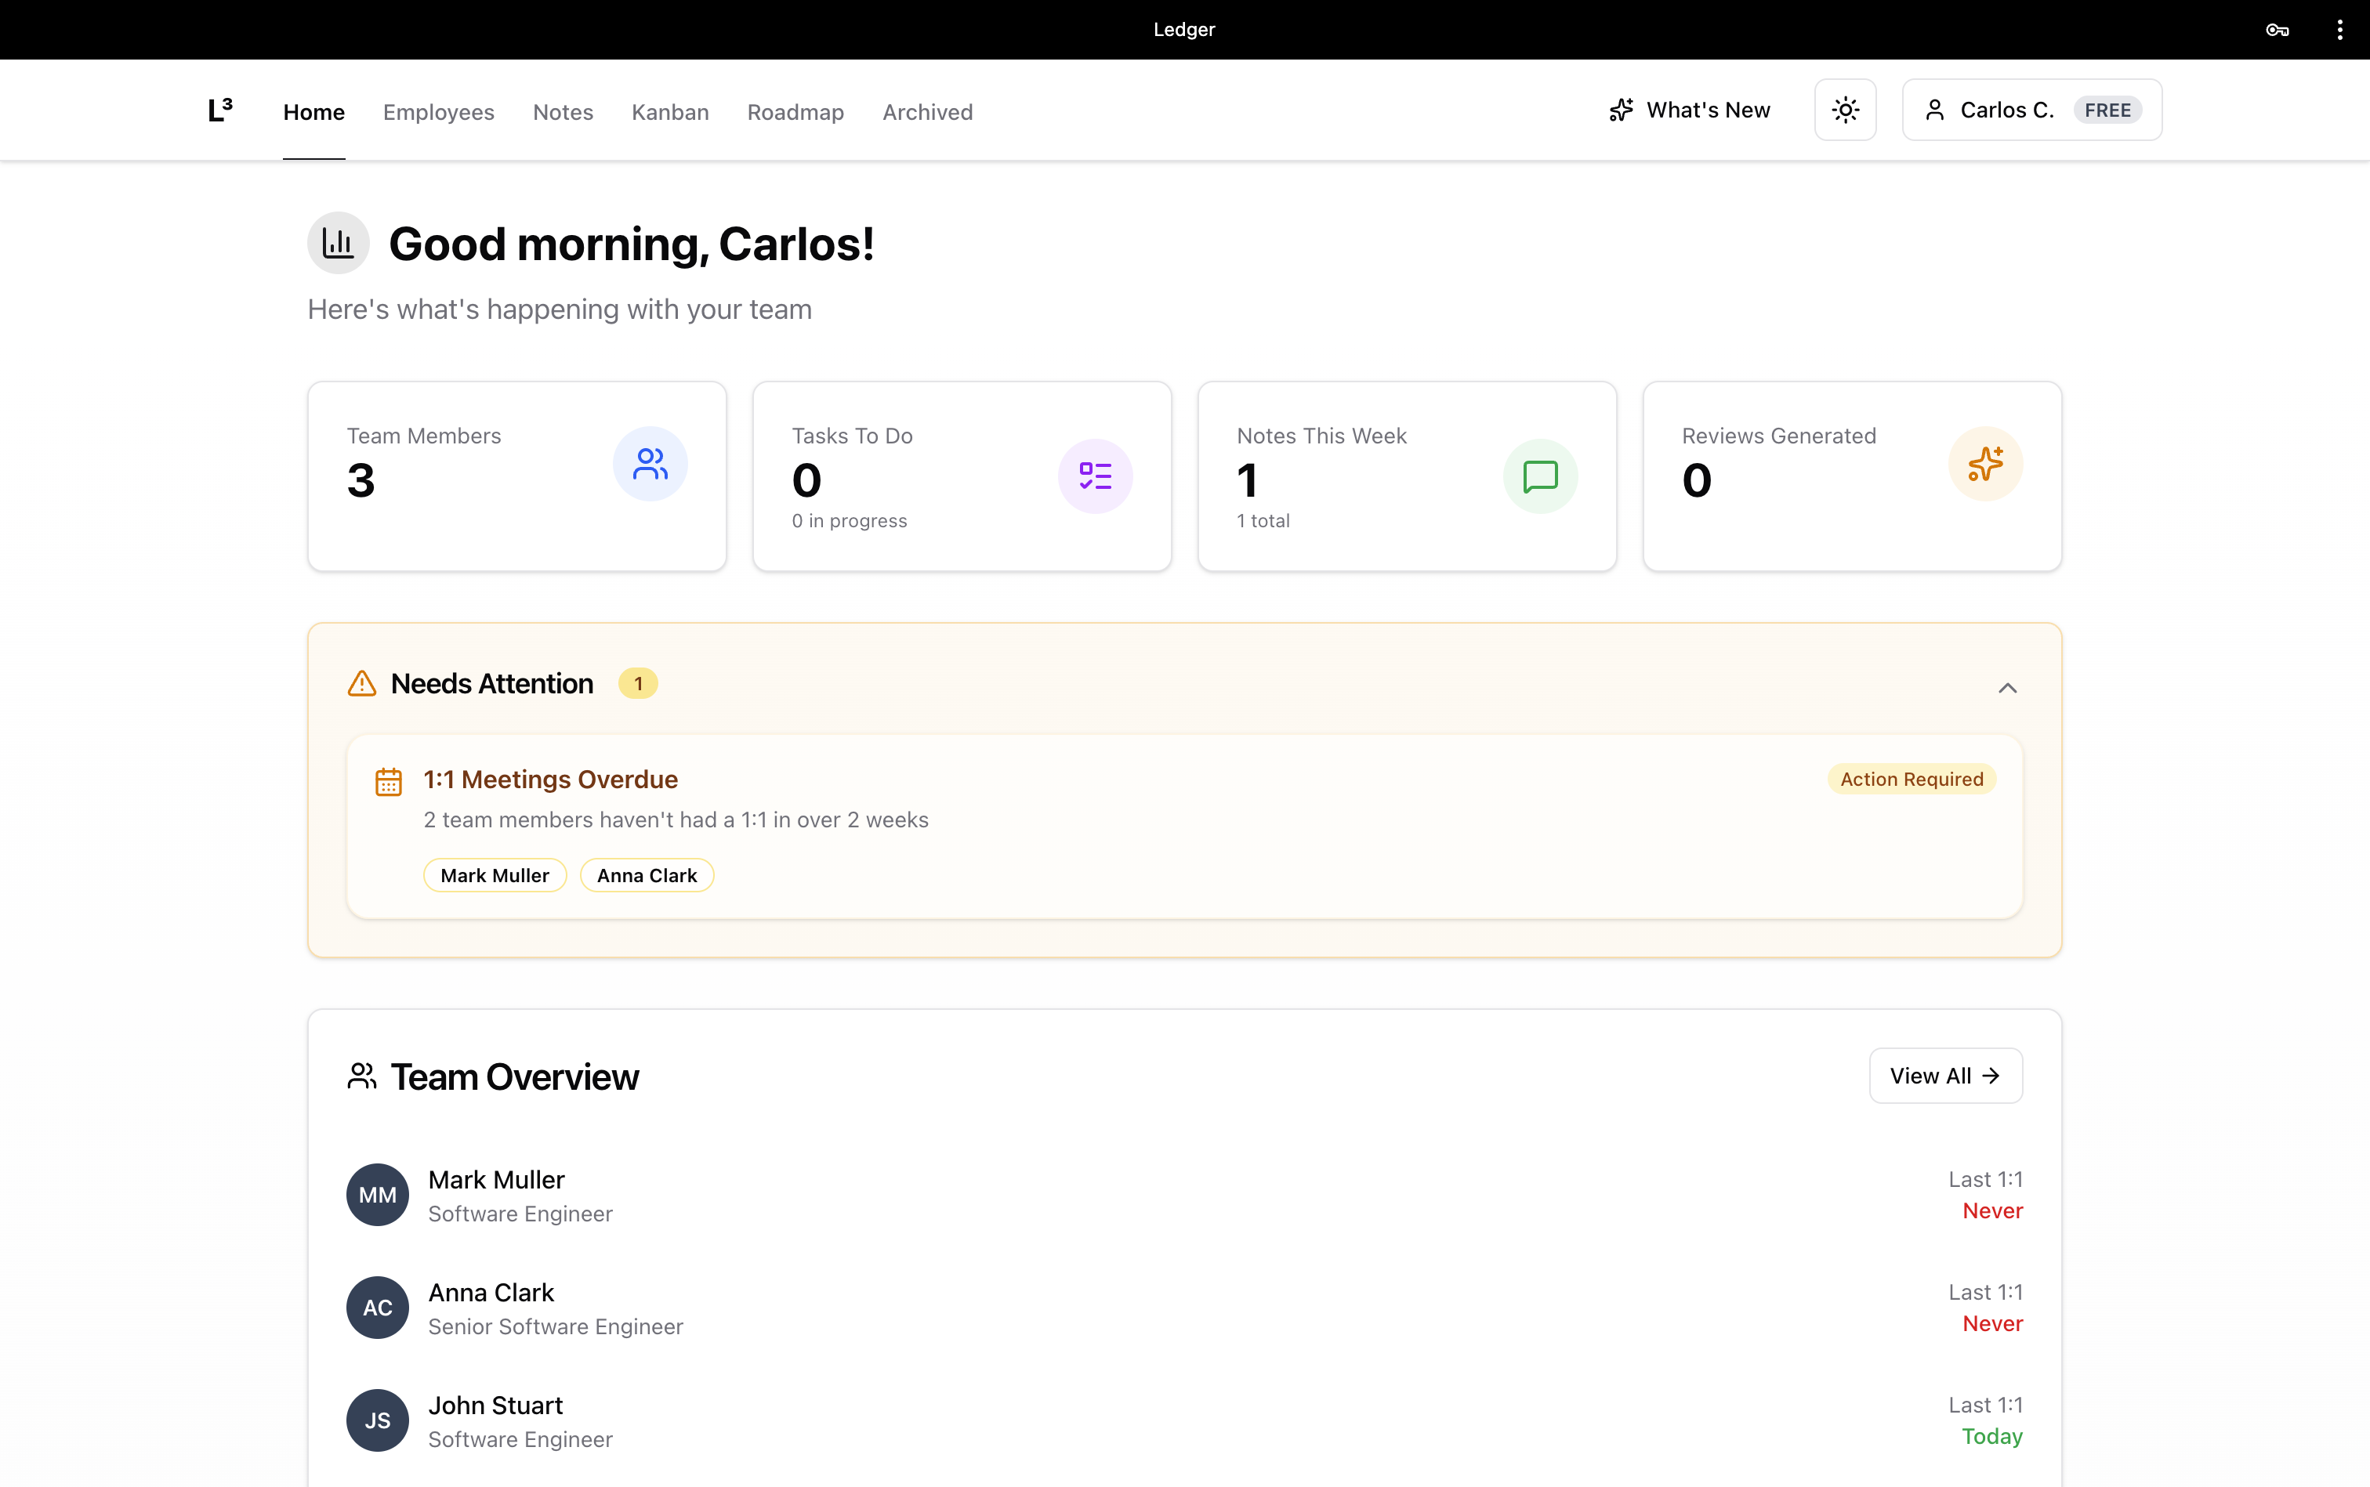Click the people icon on Team Members card

[649, 463]
